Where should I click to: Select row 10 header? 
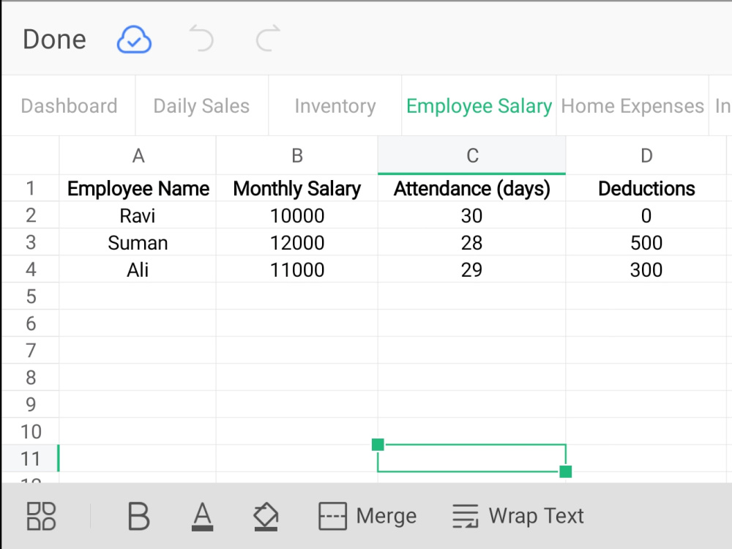click(30, 432)
